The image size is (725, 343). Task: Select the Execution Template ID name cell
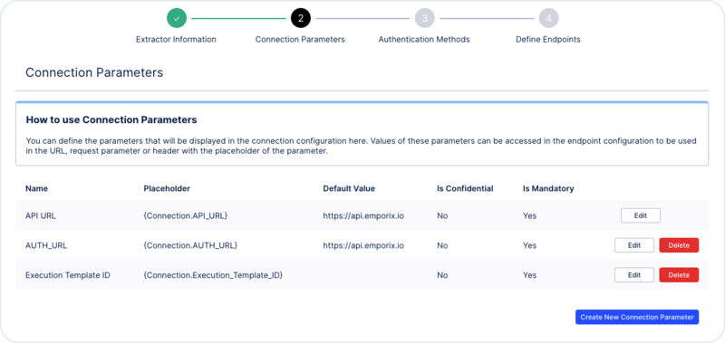click(x=67, y=275)
